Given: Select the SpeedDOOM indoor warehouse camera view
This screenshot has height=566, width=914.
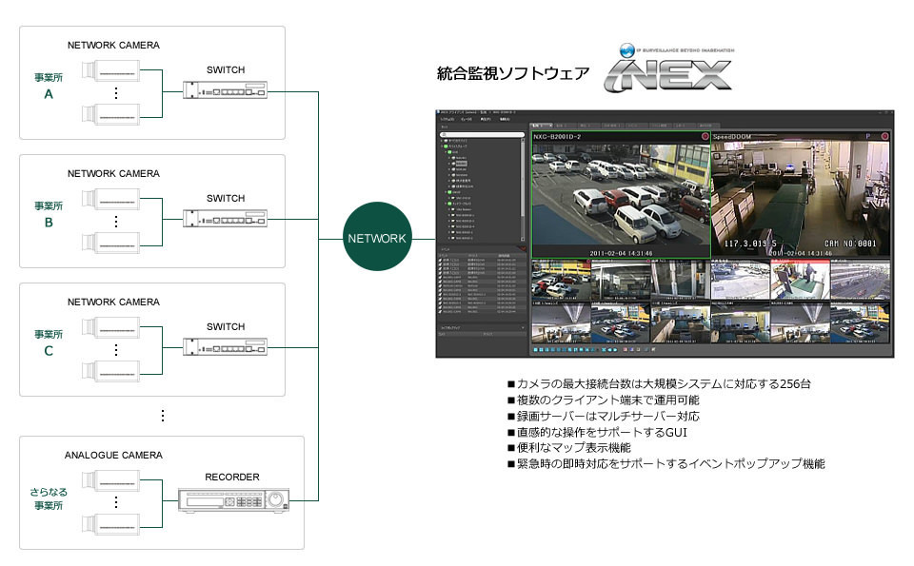Looking at the screenshot, I should [x=801, y=195].
